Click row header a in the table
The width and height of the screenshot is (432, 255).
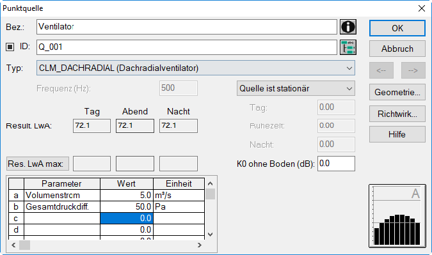tap(16, 196)
